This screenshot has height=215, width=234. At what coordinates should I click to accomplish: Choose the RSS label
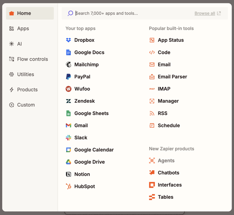pyautogui.click(x=162, y=113)
